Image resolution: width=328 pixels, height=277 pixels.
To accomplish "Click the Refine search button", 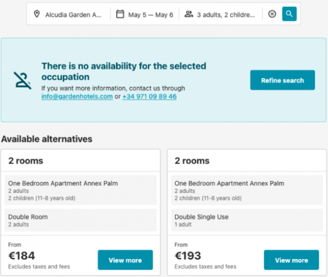I will (x=282, y=80).
